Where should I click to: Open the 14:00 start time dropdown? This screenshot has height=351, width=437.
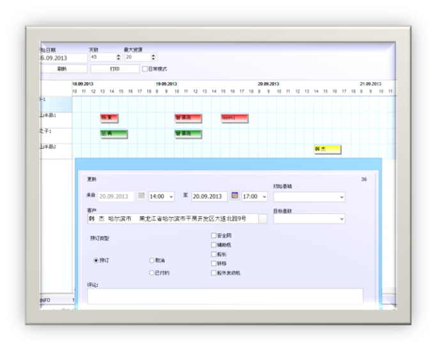click(x=171, y=197)
